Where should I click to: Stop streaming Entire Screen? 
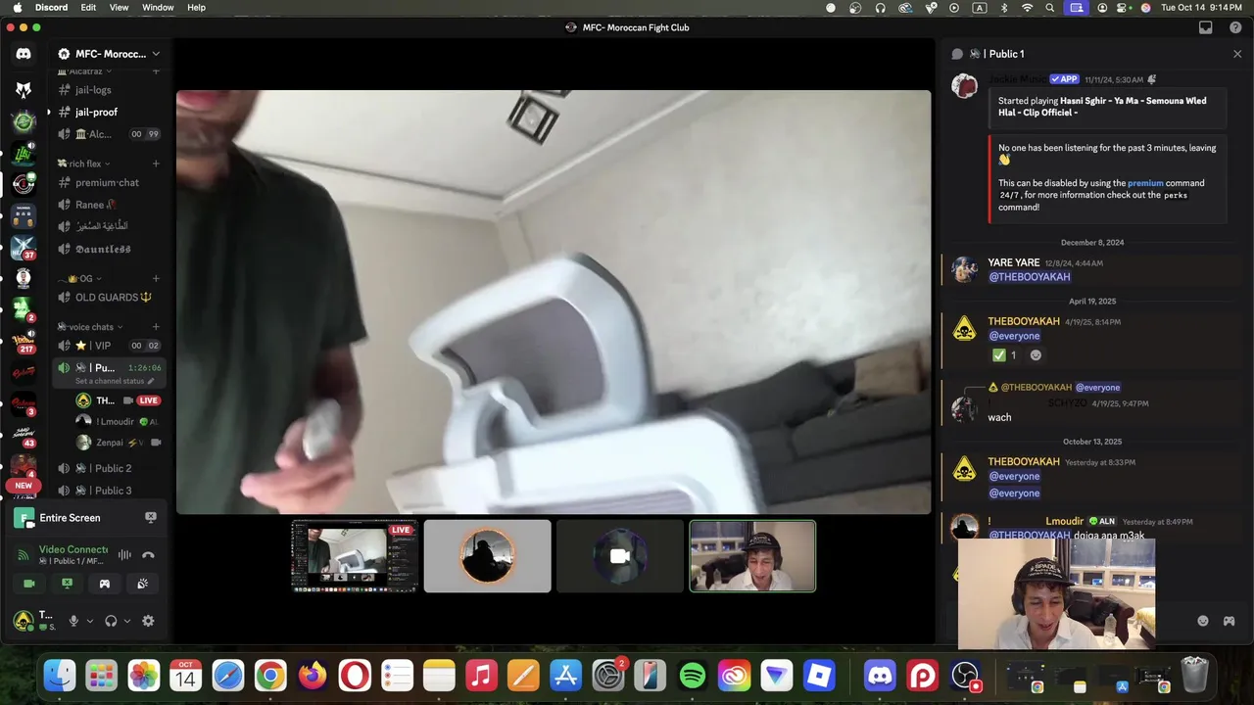point(151,517)
